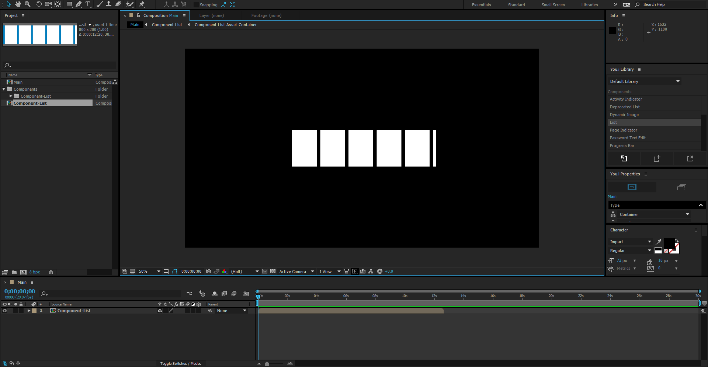Select the Unified Camera tool

click(x=48, y=4)
